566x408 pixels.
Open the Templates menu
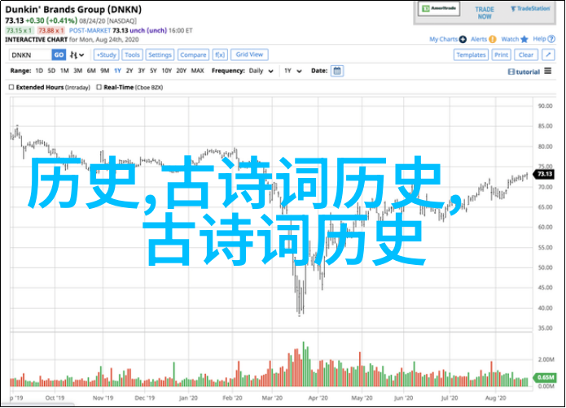471,55
